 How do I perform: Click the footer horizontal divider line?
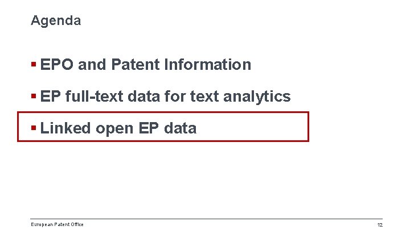tap(205, 219)
